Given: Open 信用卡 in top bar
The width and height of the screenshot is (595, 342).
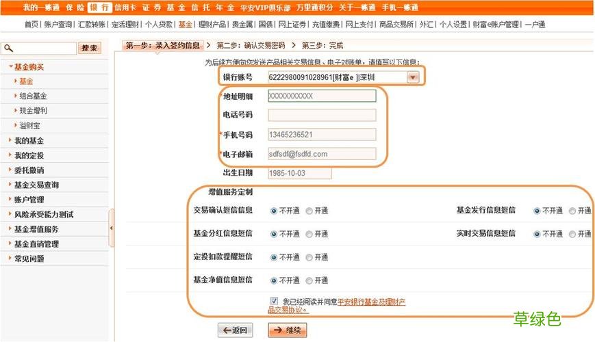Looking at the screenshot, I should 125,8.
